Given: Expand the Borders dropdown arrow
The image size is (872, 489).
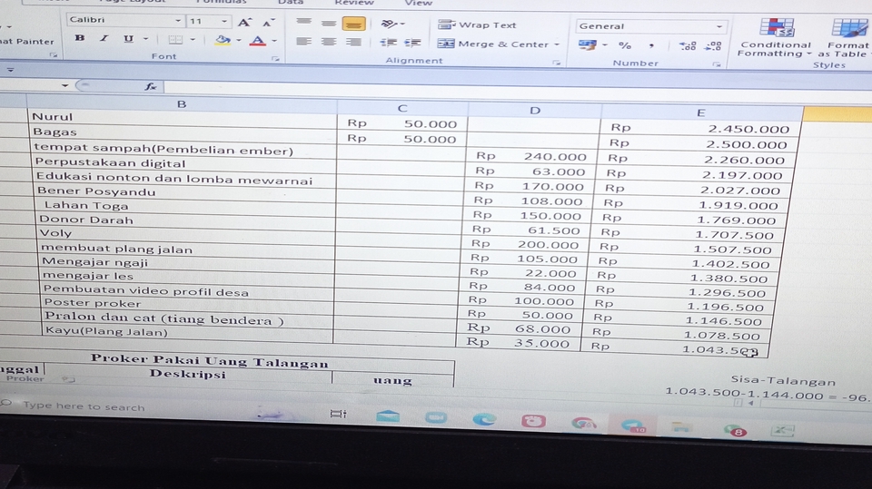Looking at the screenshot, I should pyautogui.click(x=193, y=40).
